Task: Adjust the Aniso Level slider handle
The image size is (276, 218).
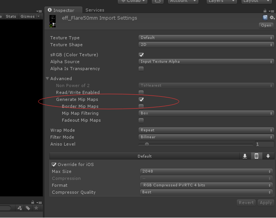Action: [147, 144]
